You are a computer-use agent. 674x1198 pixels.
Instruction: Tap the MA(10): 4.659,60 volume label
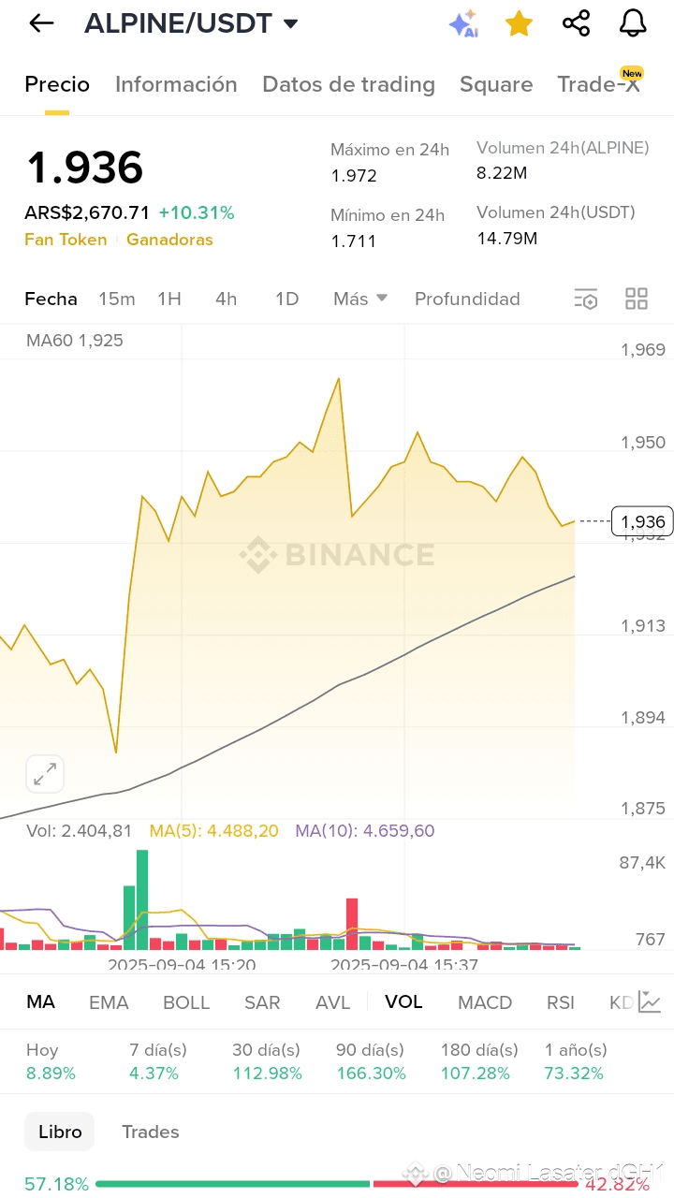coord(365,831)
